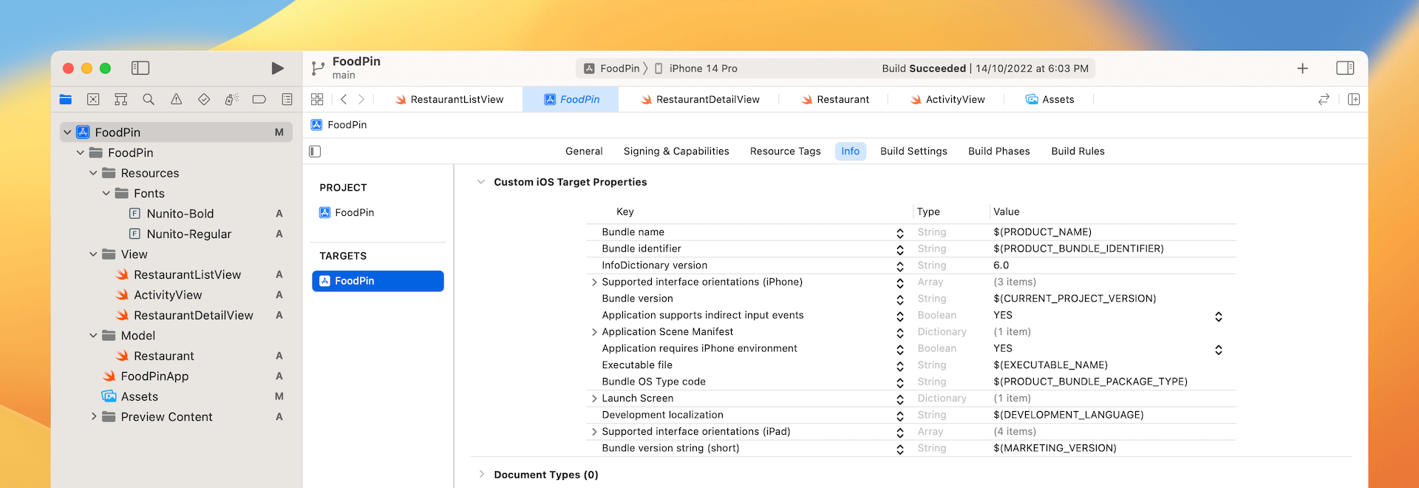The image size is (1419, 488).
Task: Open the Find navigator magnifier icon
Action: point(149,99)
